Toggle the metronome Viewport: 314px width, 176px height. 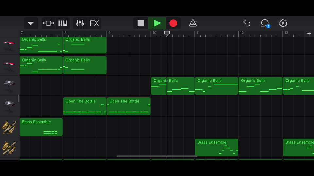(193, 23)
